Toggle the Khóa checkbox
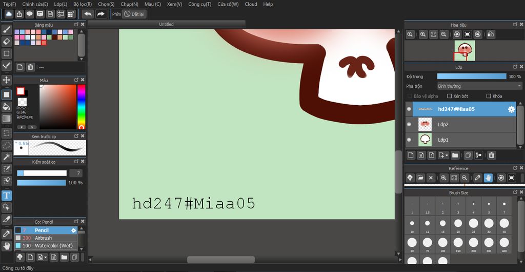Image resolution: width=525 pixels, height=272 pixels. point(488,96)
